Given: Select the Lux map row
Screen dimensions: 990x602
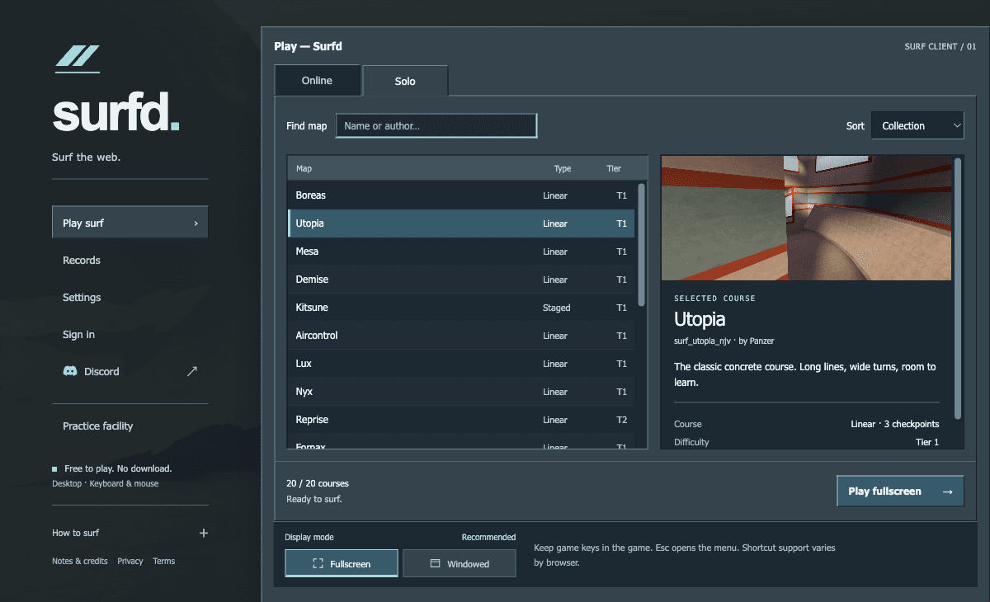Looking at the screenshot, I should [461, 364].
